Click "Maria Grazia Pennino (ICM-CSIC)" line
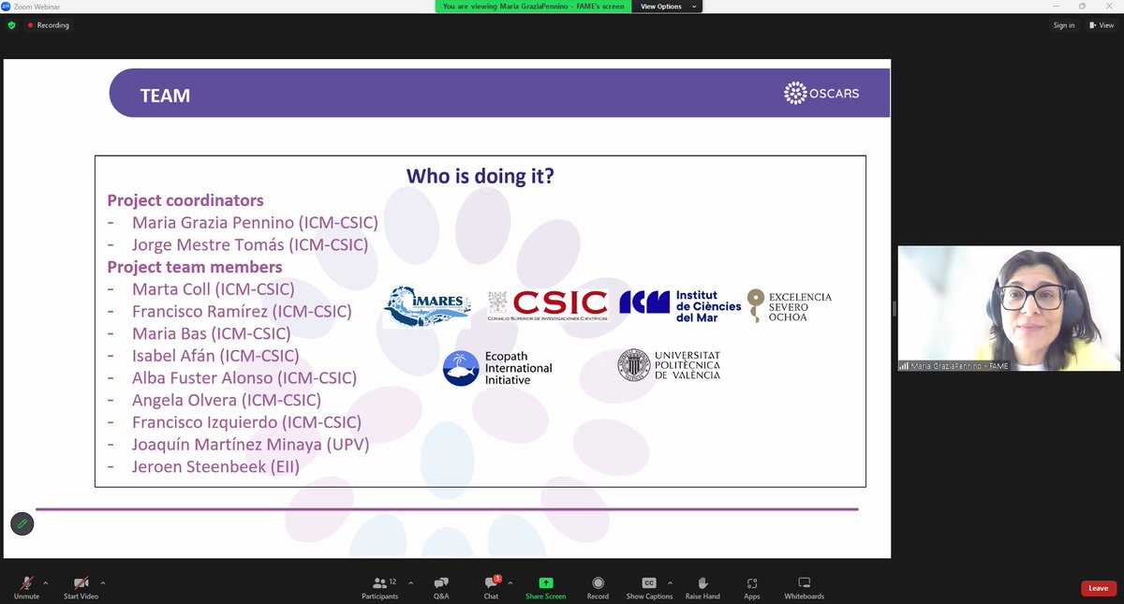The height and width of the screenshot is (604, 1124). pos(255,223)
